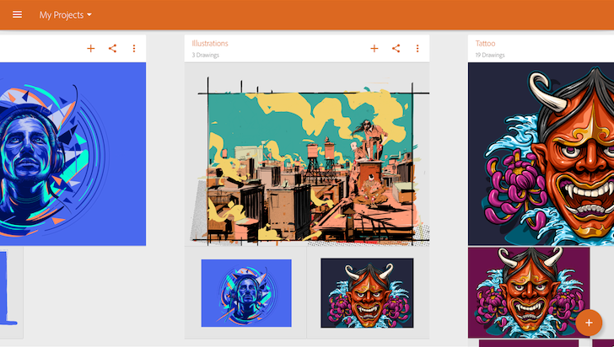Viewport: 614px width, 347px height.
Task: Expand the My Projects dropdown
Action: pos(66,15)
